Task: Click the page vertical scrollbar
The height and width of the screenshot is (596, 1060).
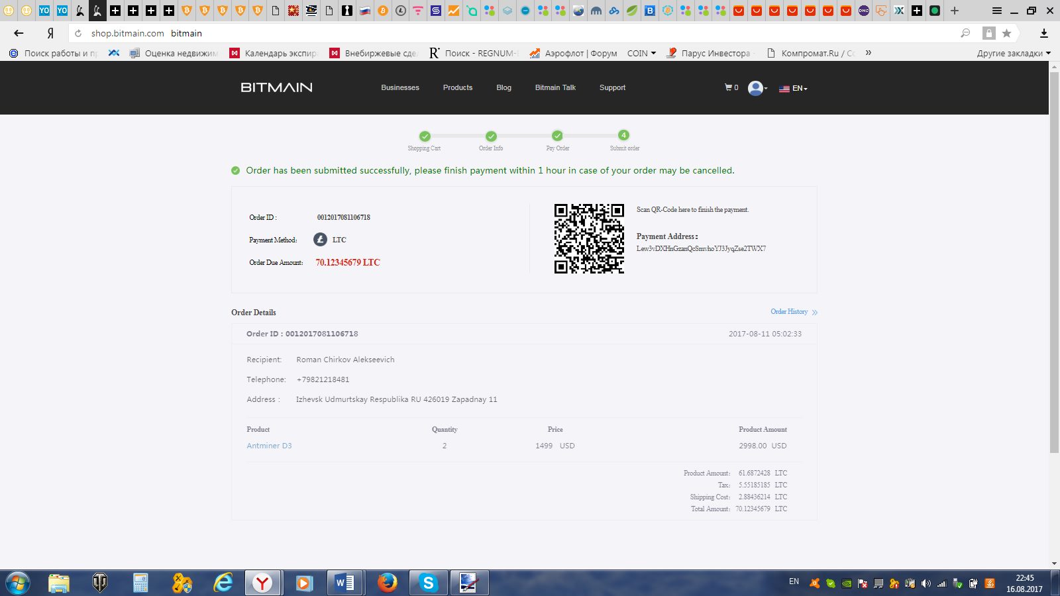Action: click(1054, 262)
